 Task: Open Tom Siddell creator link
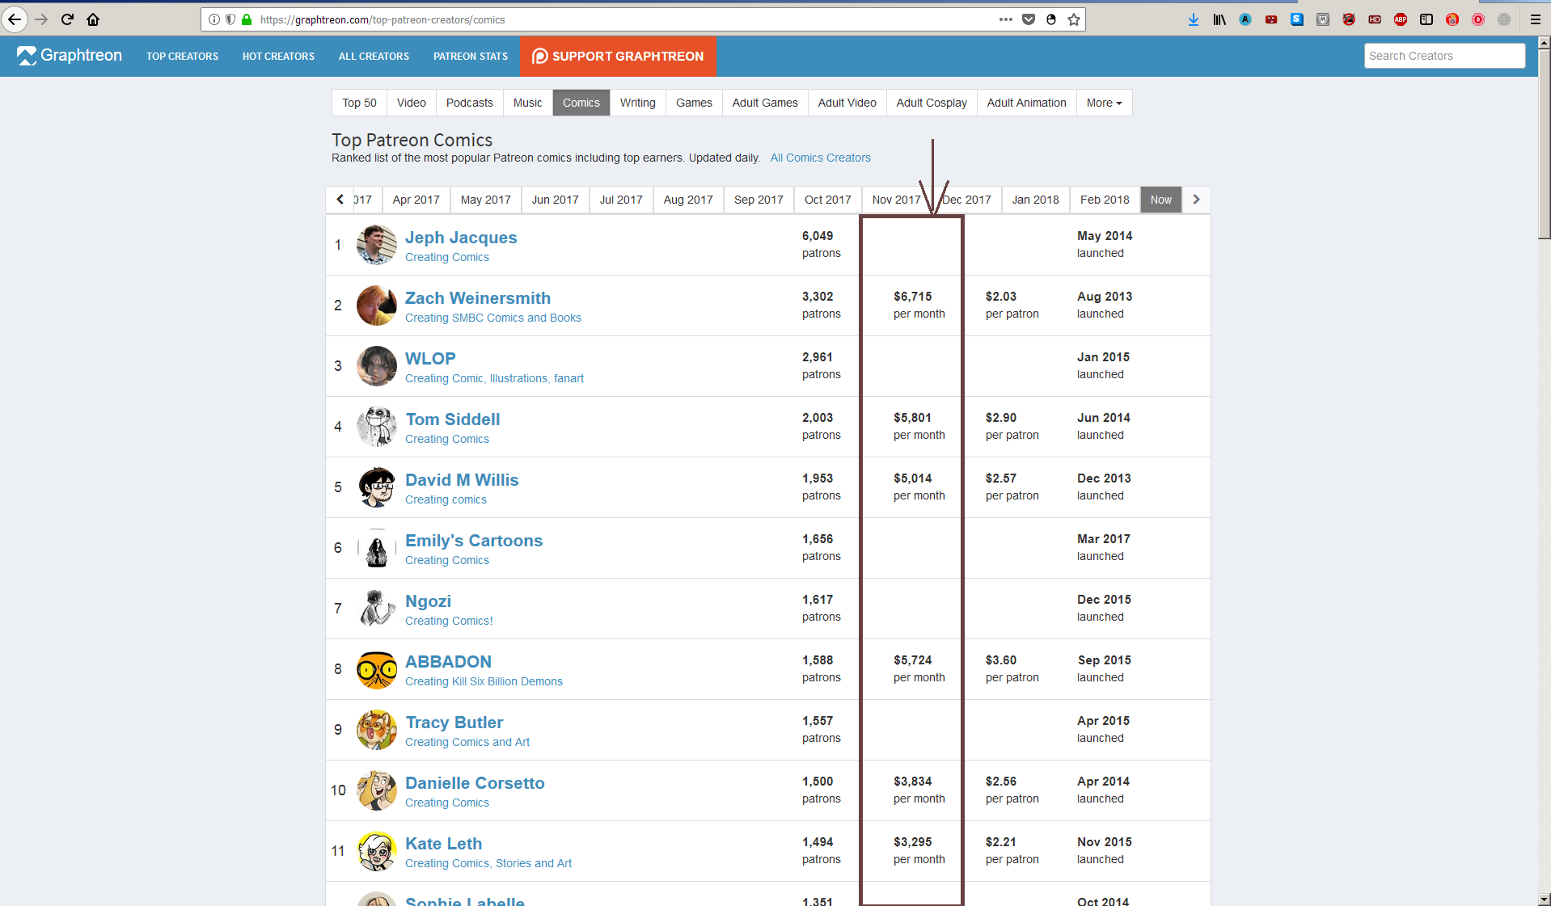453,419
